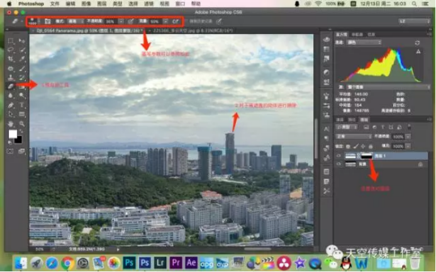The width and height of the screenshot is (436, 272).
Task: Open Premiere Pro from the Dock
Action: 177,261
